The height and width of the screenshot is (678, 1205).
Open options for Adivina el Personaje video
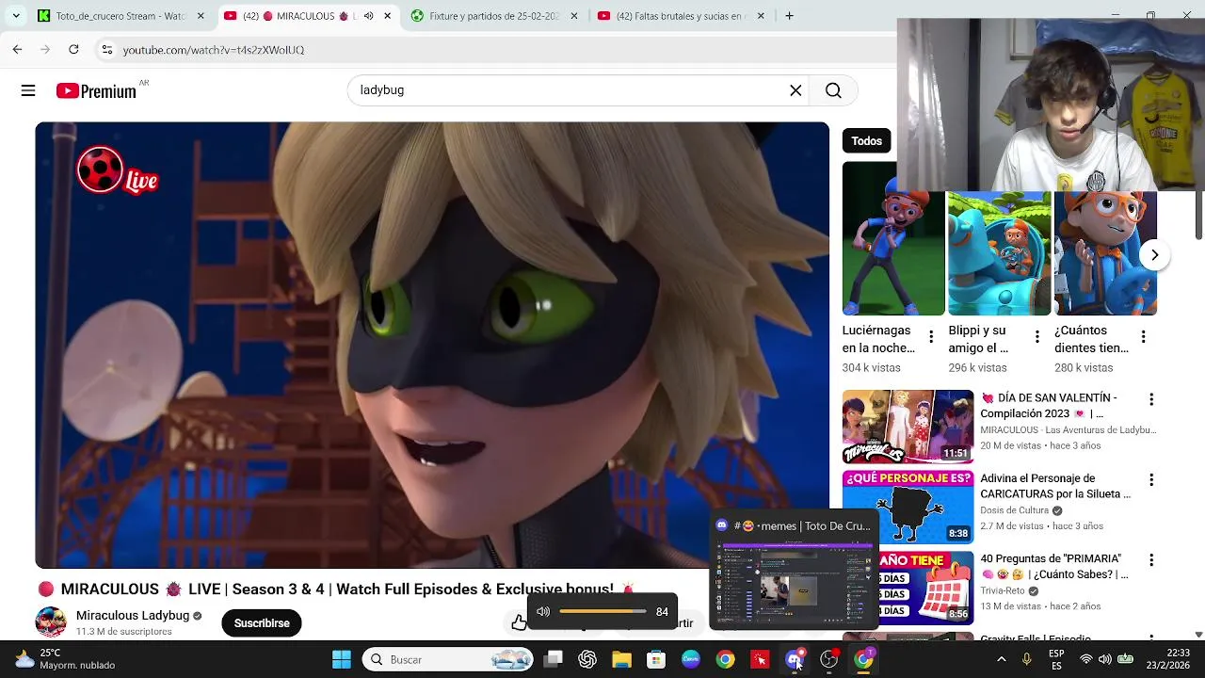[x=1150, y=480]
